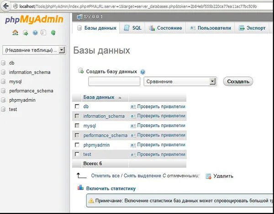Click the privileges icon in the performance_schema row

133,135
